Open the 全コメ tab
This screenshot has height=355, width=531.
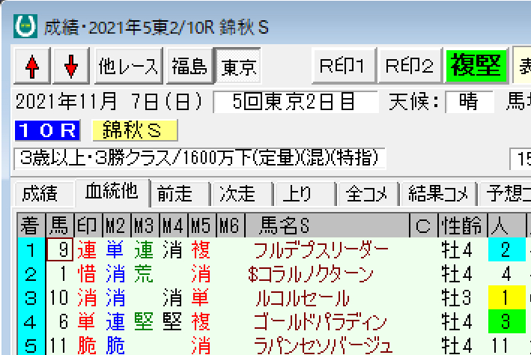click(x=367, y=195)
